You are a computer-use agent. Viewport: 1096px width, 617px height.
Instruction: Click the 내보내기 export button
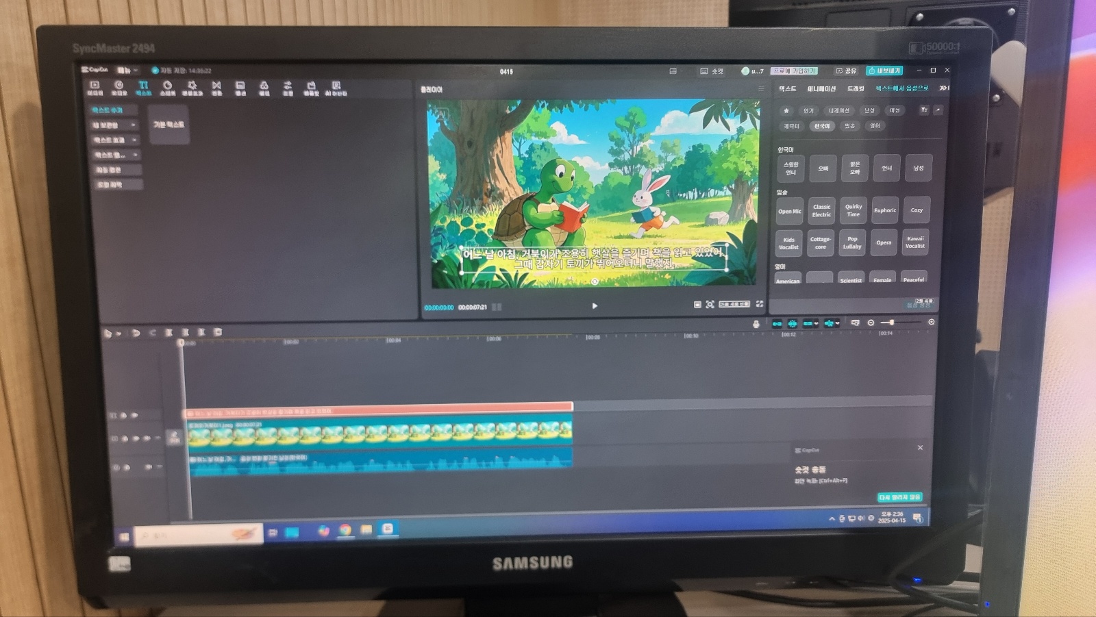pyautogui.click(x=885, y=71)
